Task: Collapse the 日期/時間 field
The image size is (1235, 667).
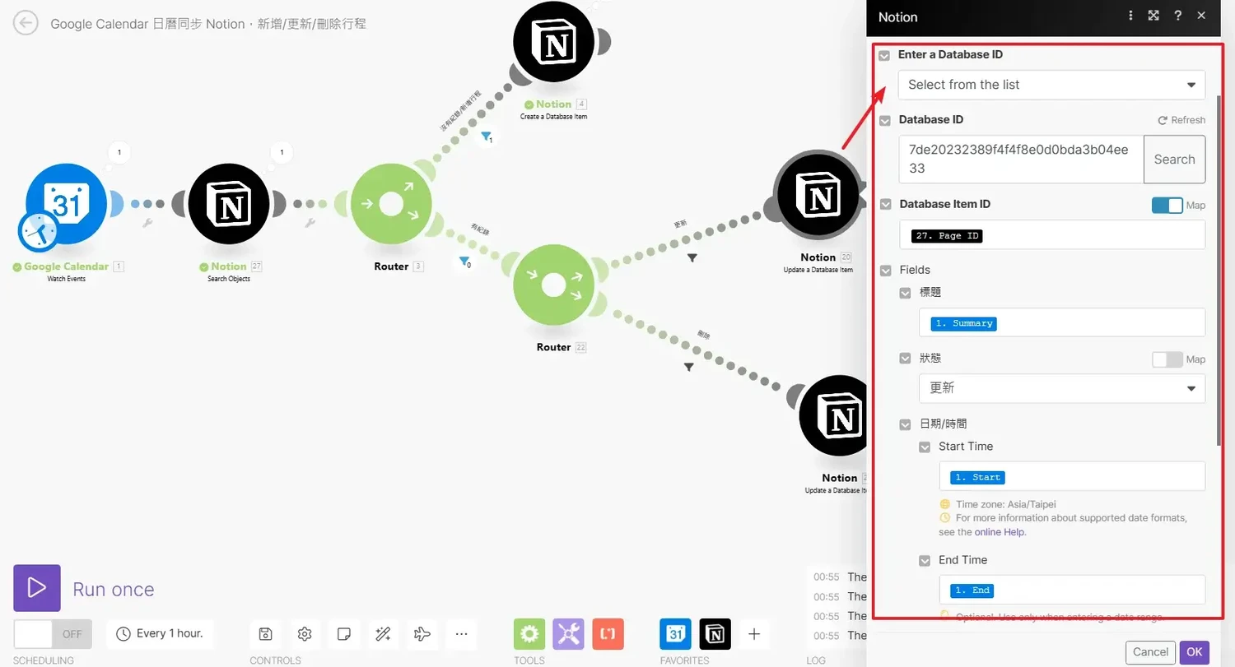Action: click(x=905, y=424)
